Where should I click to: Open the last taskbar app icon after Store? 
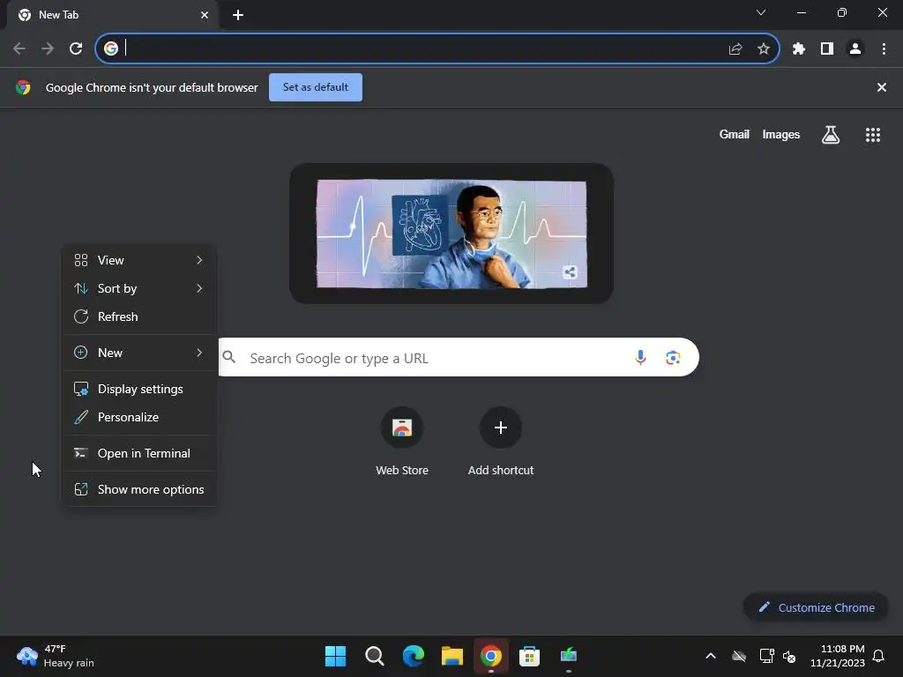point(569,656)
